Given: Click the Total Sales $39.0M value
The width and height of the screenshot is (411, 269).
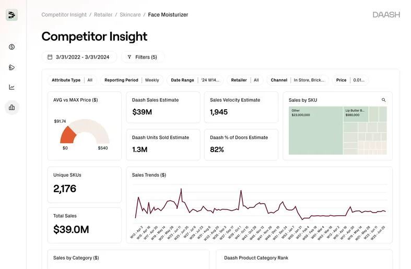Looking at the screenshot, I should click(x=71, y=229).
